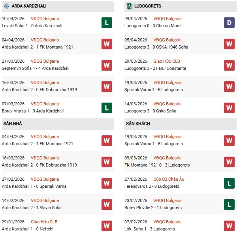Click the W badge for Lok. Sofia match
Image resolution: width=237 pixels, height=234 pixels.
pyautogui.click(x=229, y=226)
